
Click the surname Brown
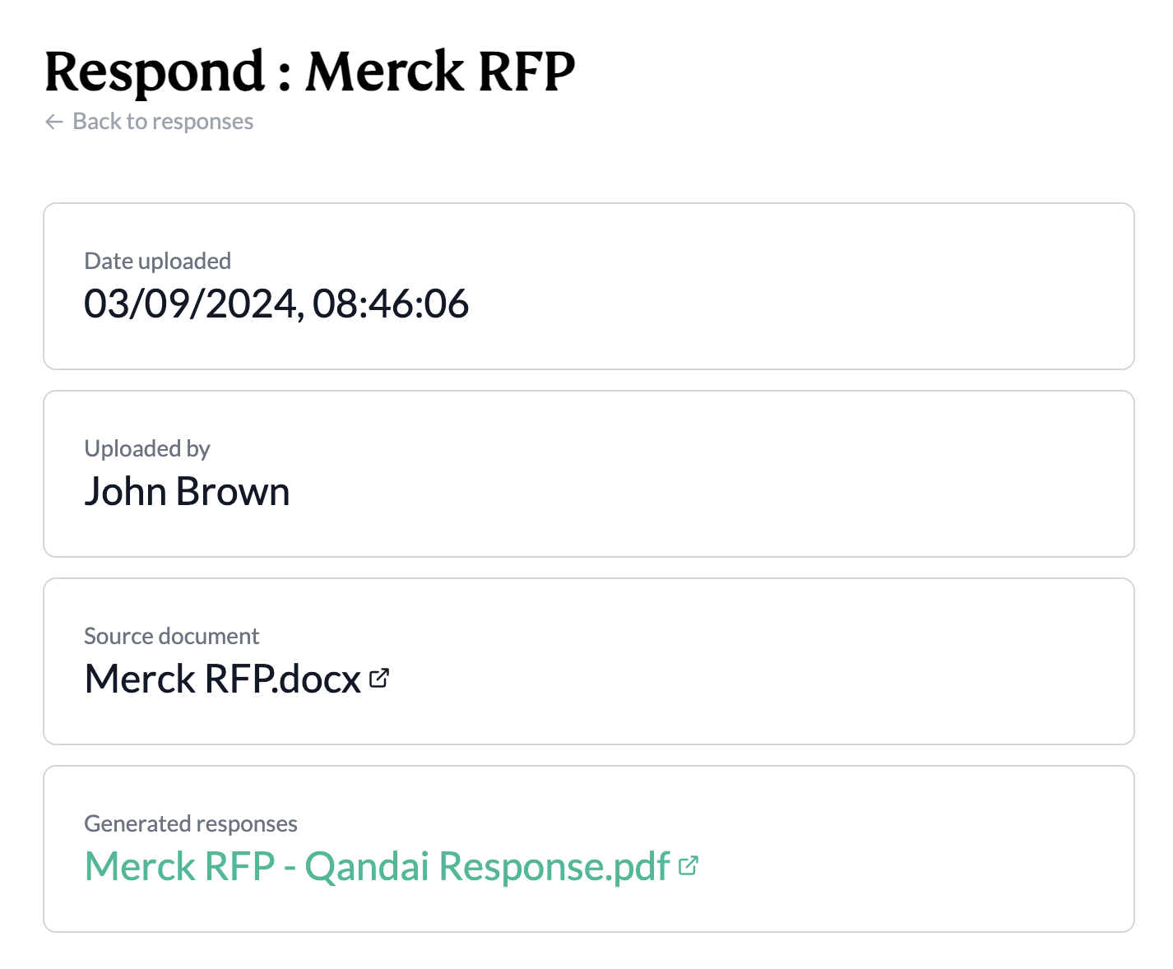point(233,492)
